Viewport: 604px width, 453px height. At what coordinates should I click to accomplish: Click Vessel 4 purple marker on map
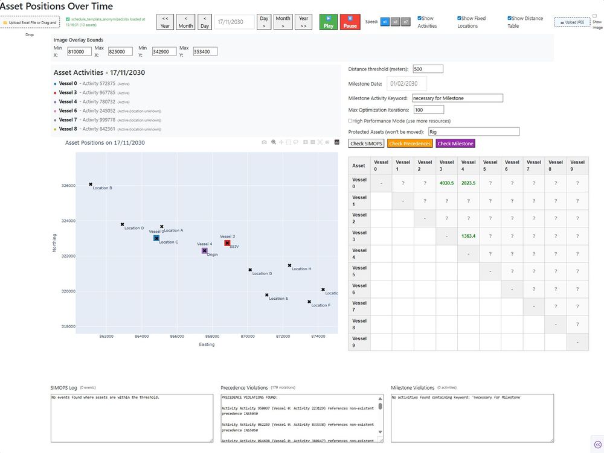pyautogui.click(x=205, y=251)
